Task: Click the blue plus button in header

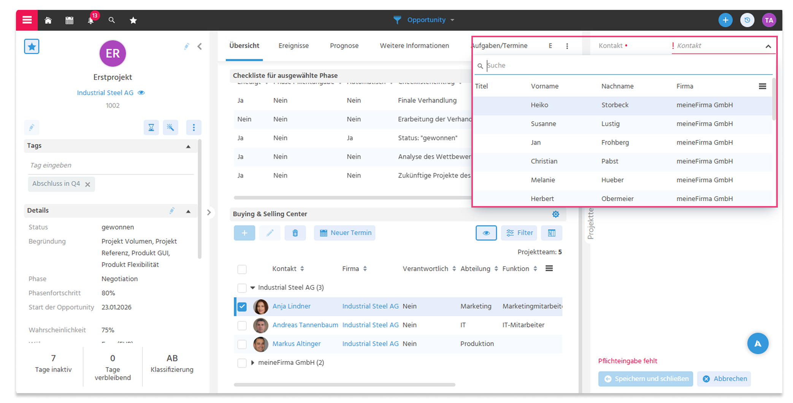Action: coord(725,20)
